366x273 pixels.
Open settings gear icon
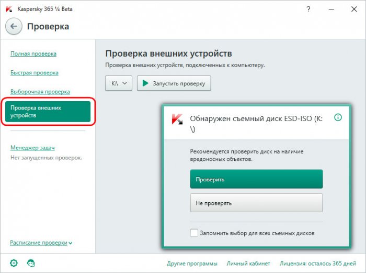click(x=14, y=263)
